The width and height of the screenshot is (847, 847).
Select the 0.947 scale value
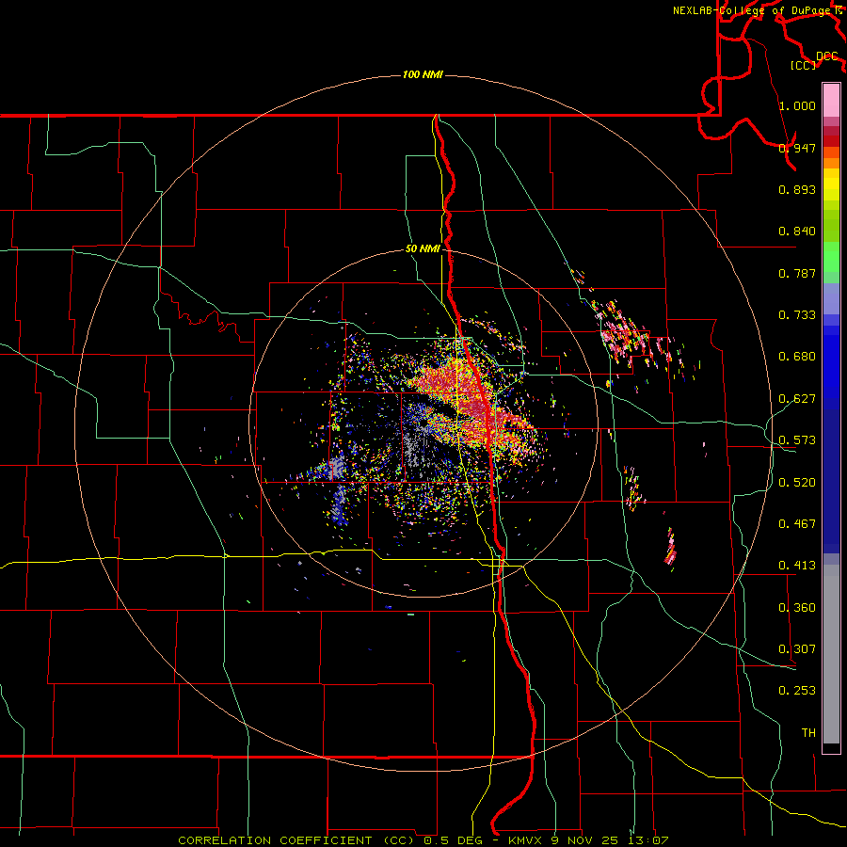(797, 148)
